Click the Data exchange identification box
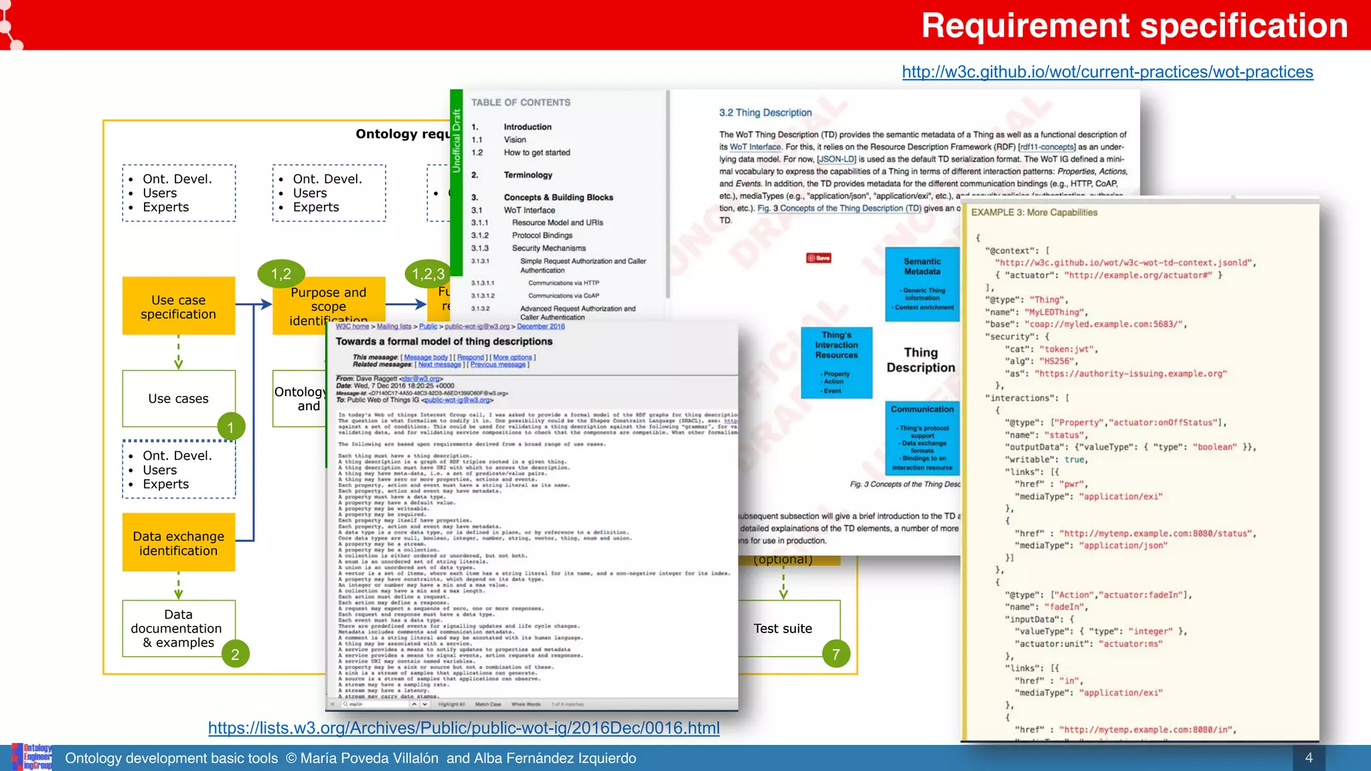Screen dimensions: 1371x771 [179, 542]
